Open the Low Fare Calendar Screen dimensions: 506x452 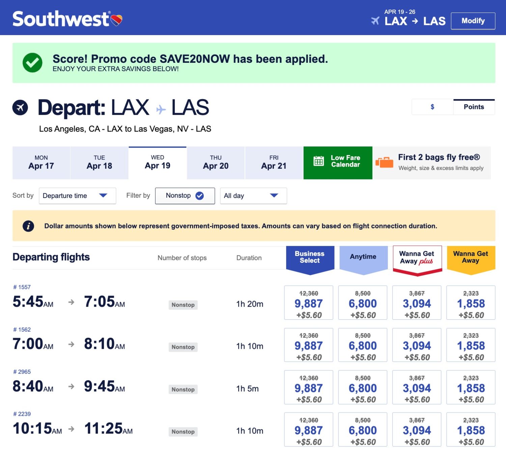[337, 162]
